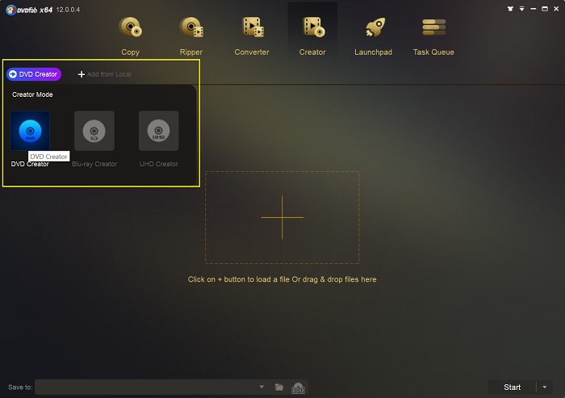Screen dimensions: 565x398
Task: Choose UHD Creator mode
Action: click(x=158, y=131)
